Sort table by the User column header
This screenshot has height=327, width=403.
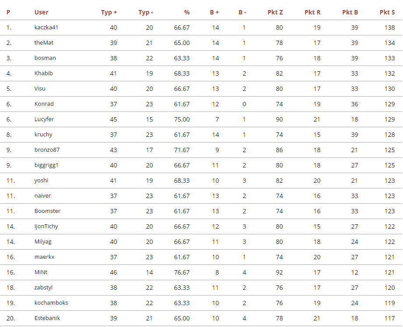coord(42,12)
